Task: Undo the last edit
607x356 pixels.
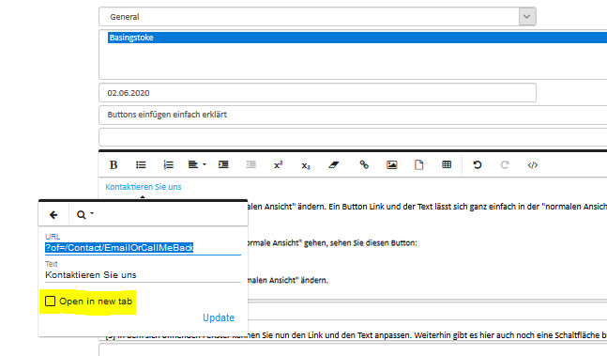Action: [478, 165]
